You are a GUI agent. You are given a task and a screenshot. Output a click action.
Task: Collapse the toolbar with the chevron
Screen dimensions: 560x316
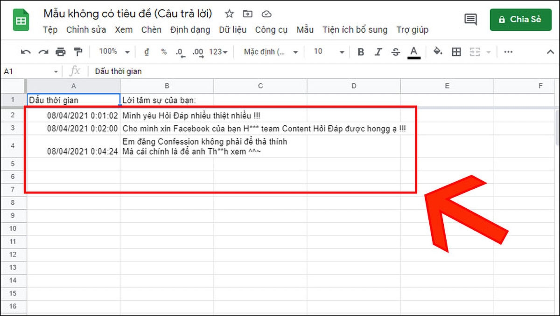[x=551, y=52]
